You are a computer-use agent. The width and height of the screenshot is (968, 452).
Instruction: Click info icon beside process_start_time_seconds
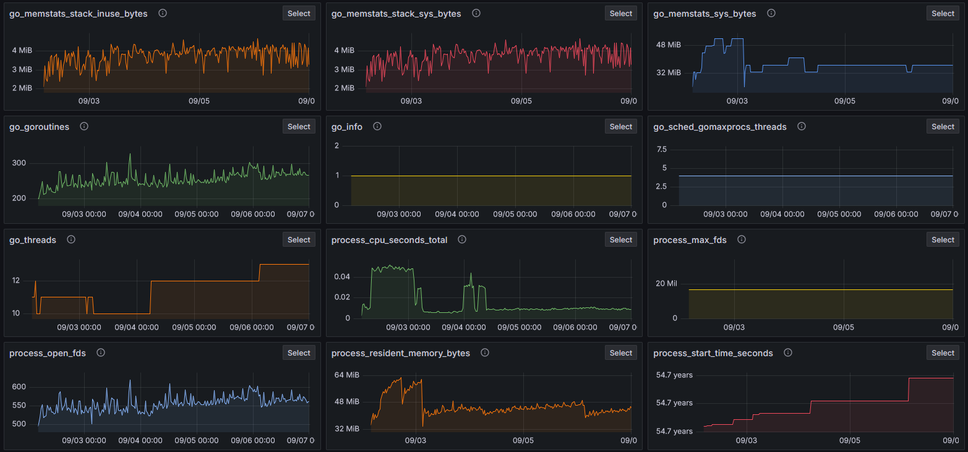coord(788,352)
